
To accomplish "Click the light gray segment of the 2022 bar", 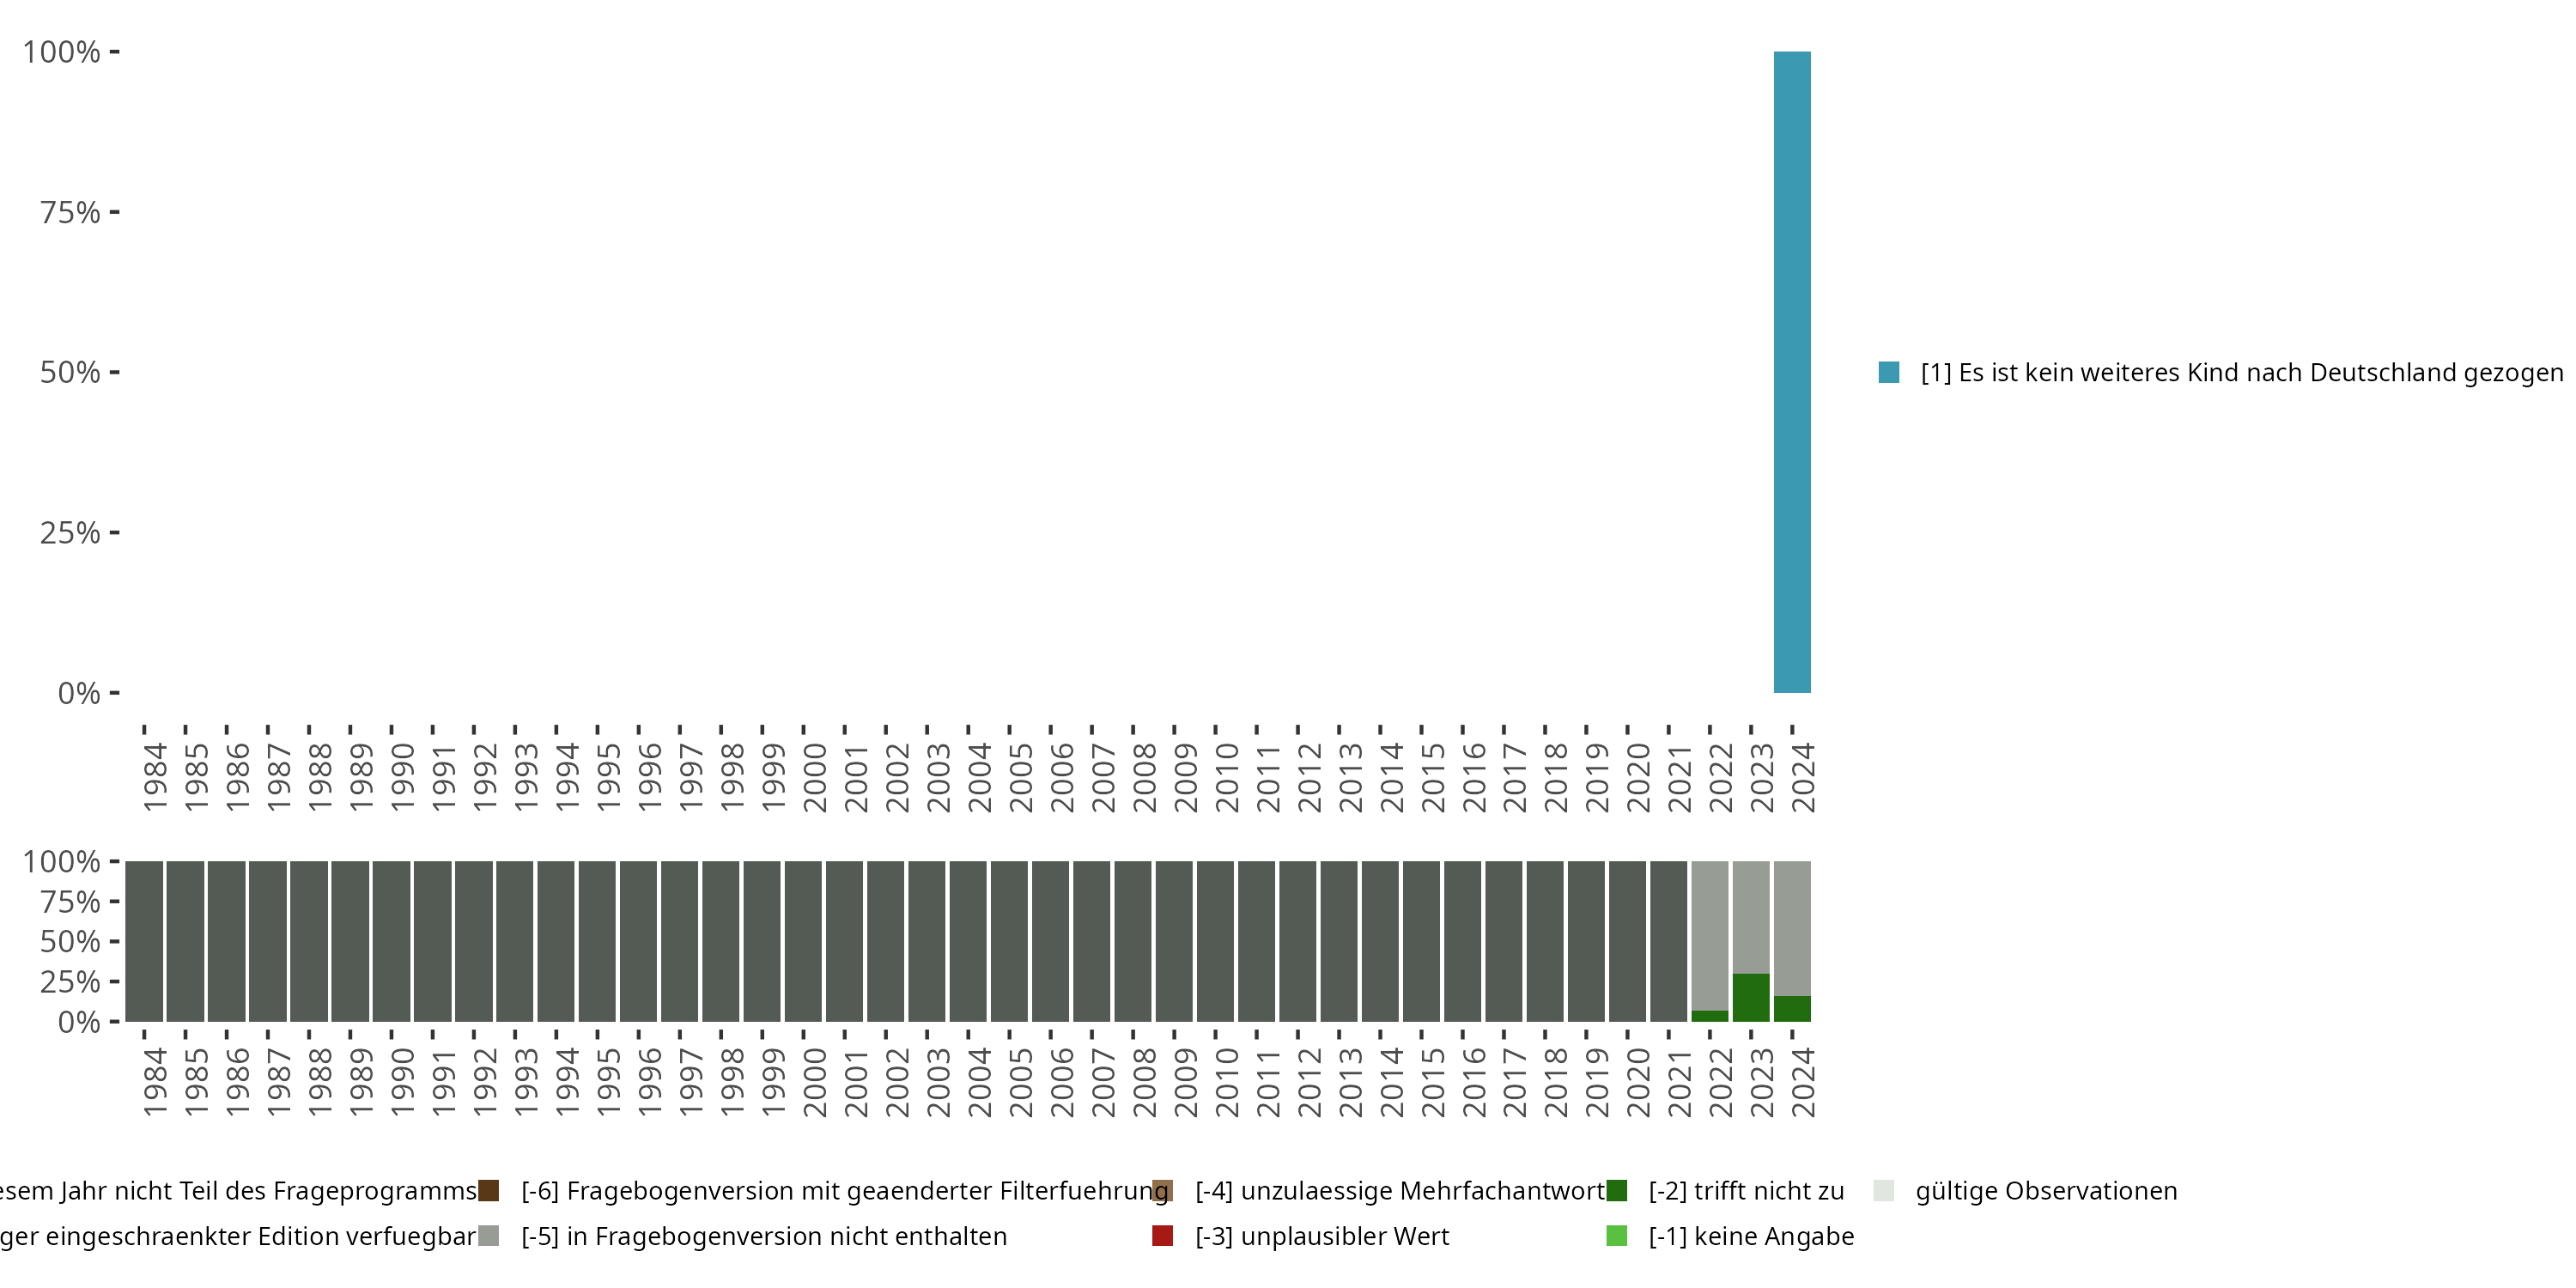I will pyautogui.click(x=1709, y=935).
